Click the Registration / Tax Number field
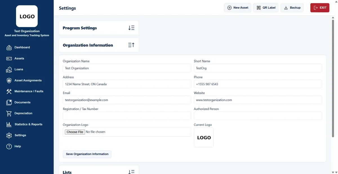The height and width of the screenshot is (174, 338). point(127,116)
